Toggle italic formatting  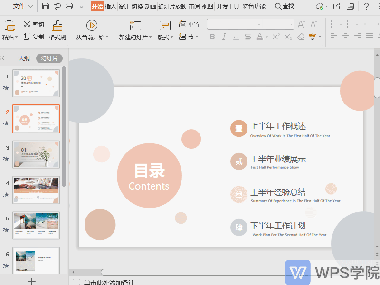[x=224, y=37]
